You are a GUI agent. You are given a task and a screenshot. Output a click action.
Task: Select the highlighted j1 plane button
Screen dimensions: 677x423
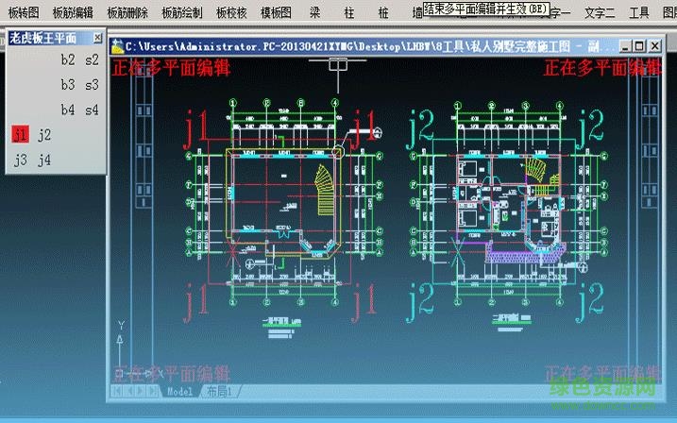[20, 135]
